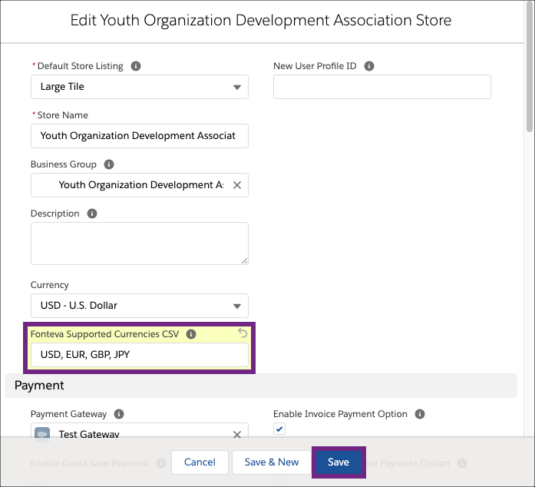535x487 pixels.
Task: Click into the Store Name field
Action: pos(140,136)
